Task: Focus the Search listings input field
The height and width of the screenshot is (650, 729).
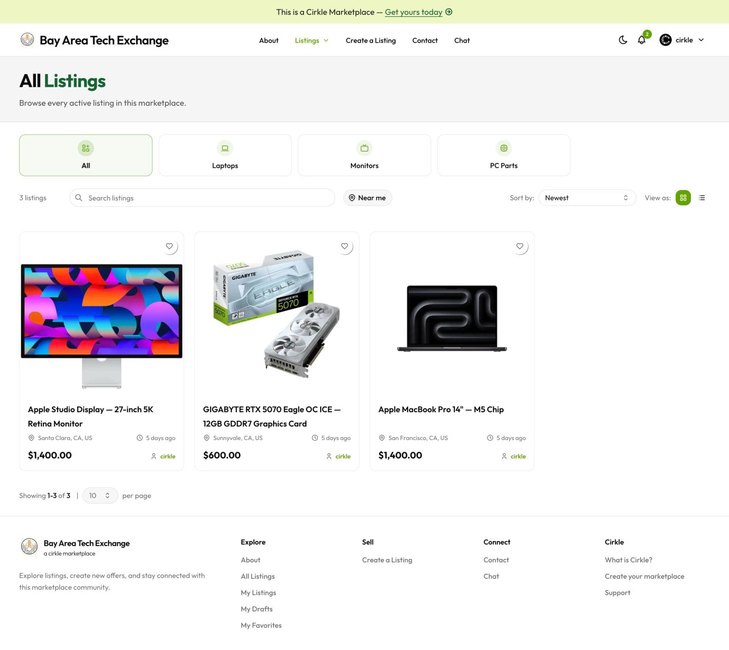Action: [202, 198]
